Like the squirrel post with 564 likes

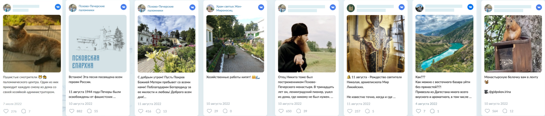click(487, 111)
